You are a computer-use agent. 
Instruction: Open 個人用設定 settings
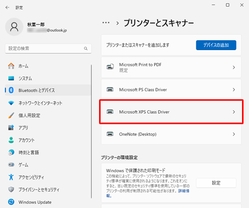48,115
